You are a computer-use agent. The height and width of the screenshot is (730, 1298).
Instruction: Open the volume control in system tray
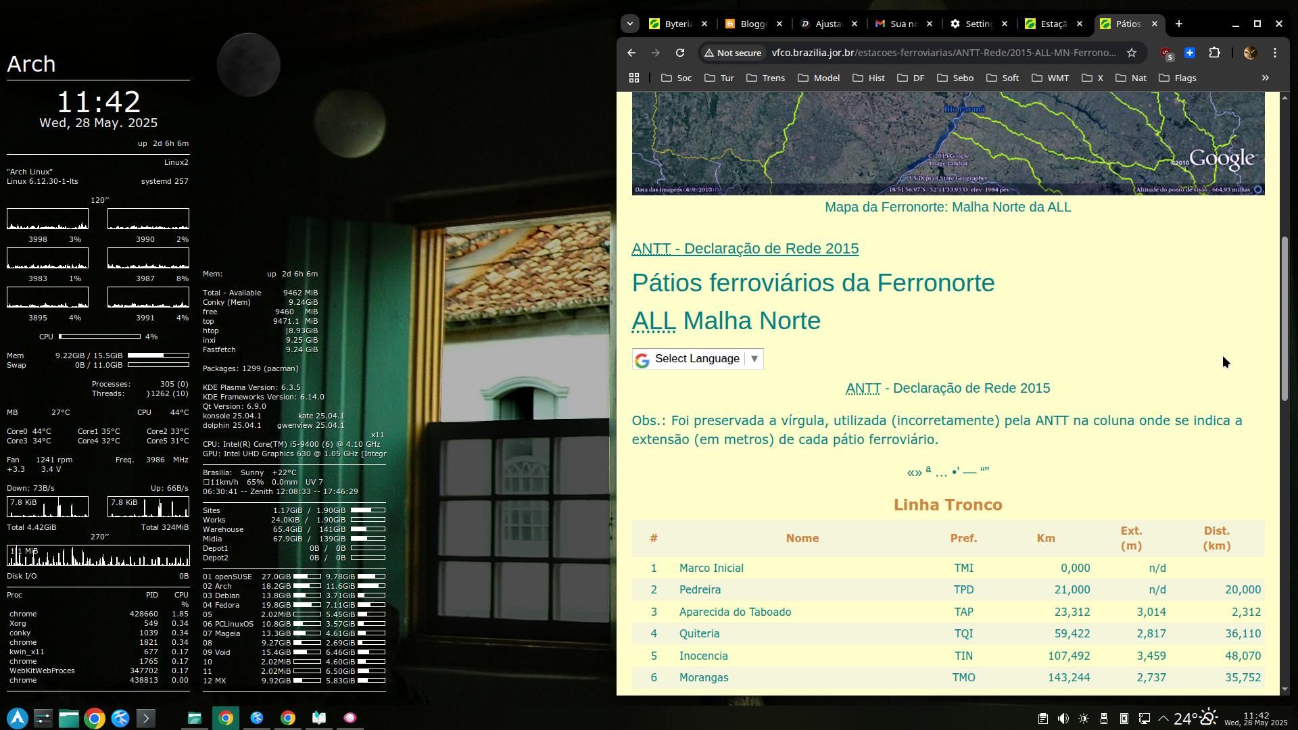pos(1063,719)
